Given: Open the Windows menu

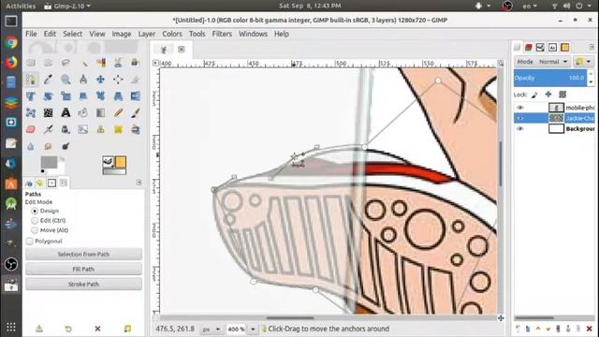Looking at the screenshot, I should pyautogui.click(x=253, y=34).
